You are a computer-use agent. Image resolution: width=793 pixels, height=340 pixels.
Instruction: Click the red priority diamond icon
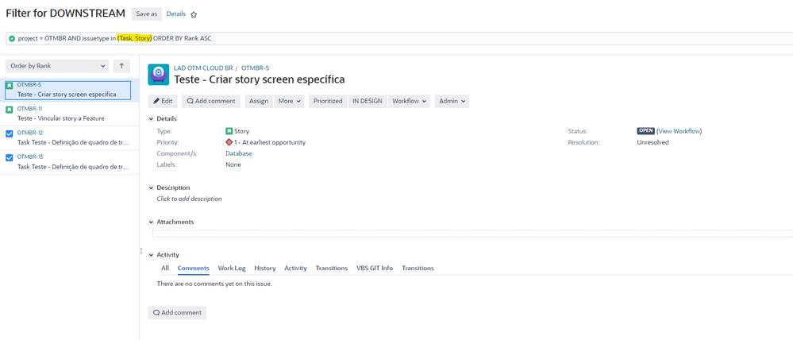pyautogui.click(x=229, y=142)
